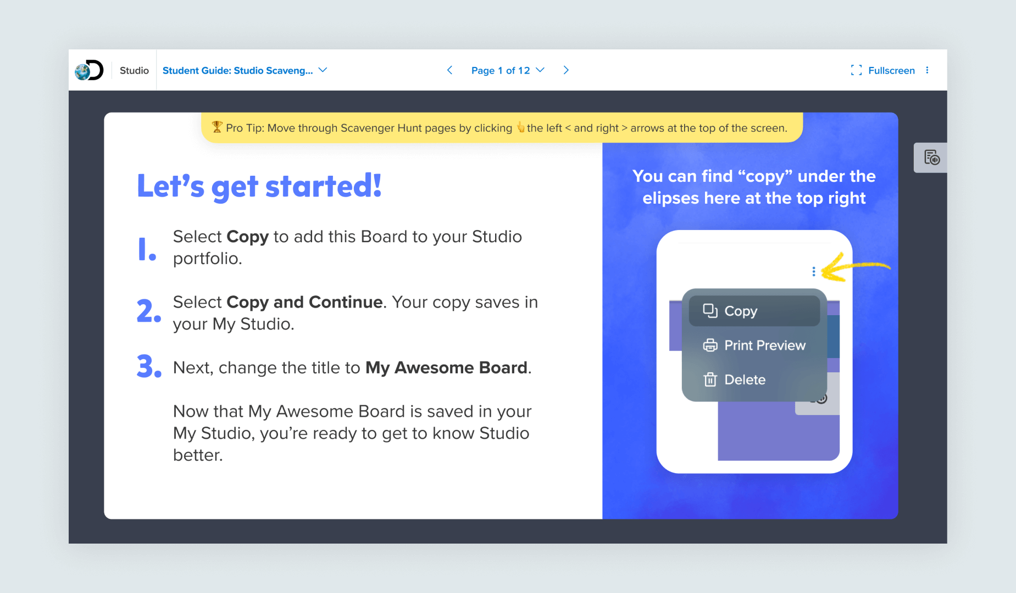
Task: Enter Fullscreen mode
Action: click(882, 70)
